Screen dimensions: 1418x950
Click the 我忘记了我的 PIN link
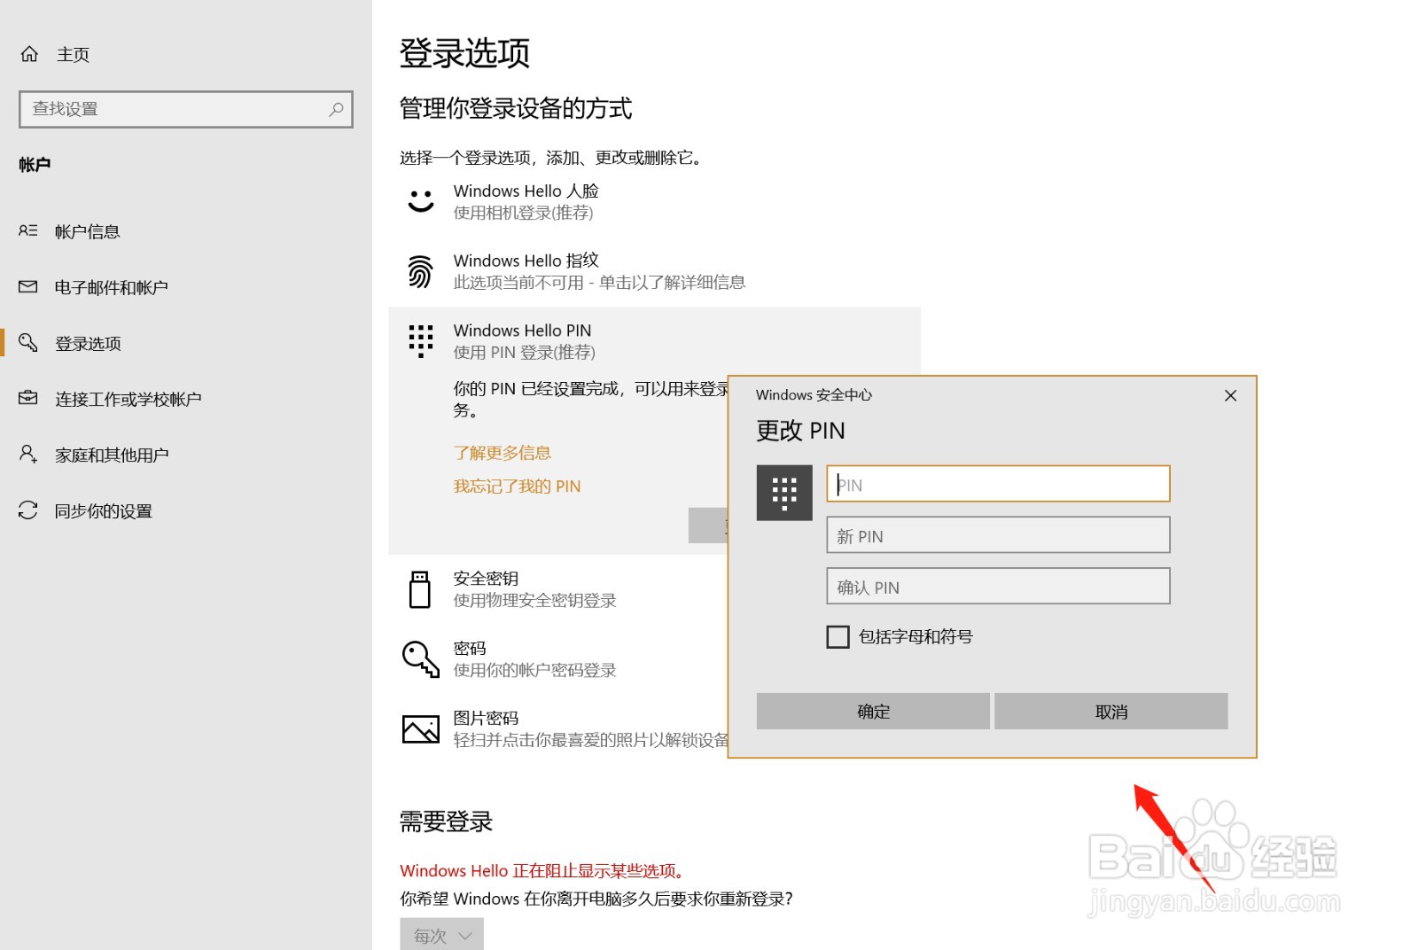(x=518, y=486)
